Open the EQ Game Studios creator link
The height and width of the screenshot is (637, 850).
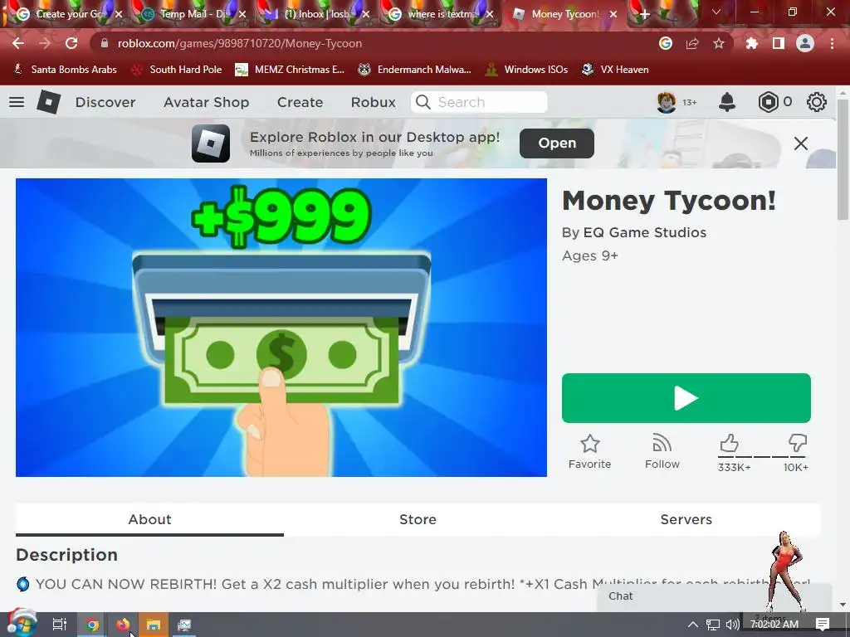(x=644, y=232)
